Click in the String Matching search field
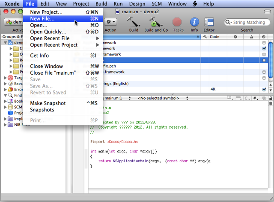This screenshot has height=202, width=274. (247, 22)
